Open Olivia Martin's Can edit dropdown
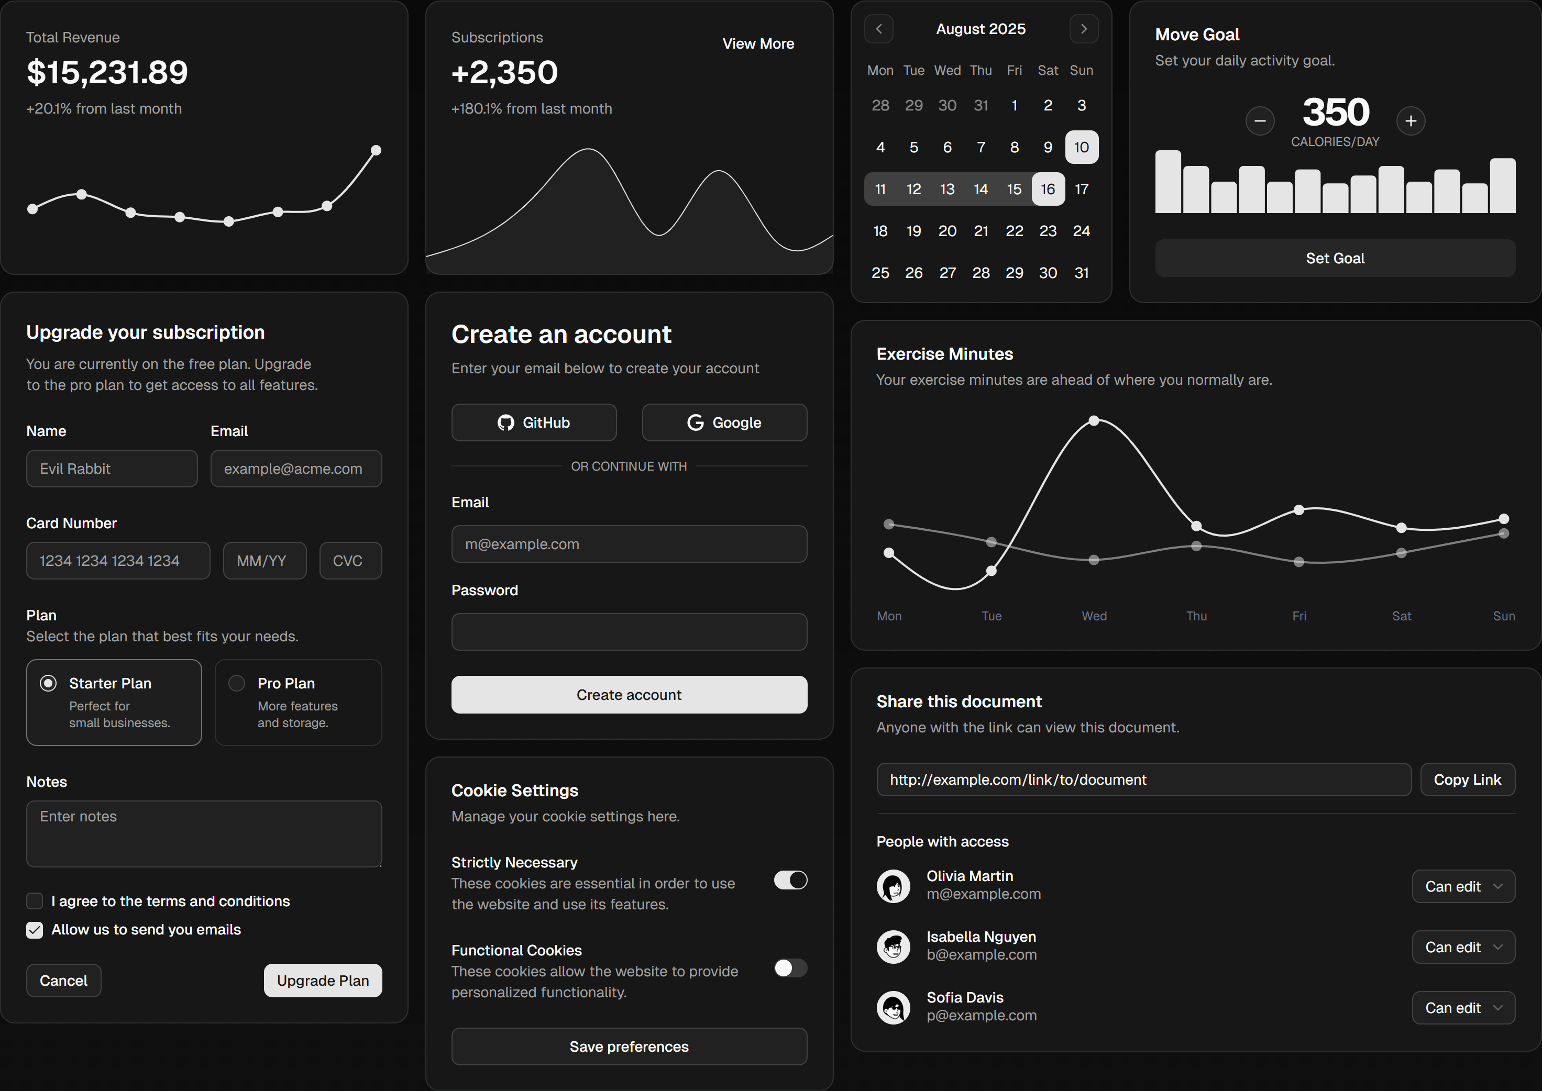The height and width of the screenshot is (1091, 1542). click(x=1463, y=887)
